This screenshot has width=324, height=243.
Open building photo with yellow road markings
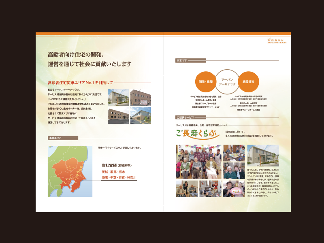[141, 115]
